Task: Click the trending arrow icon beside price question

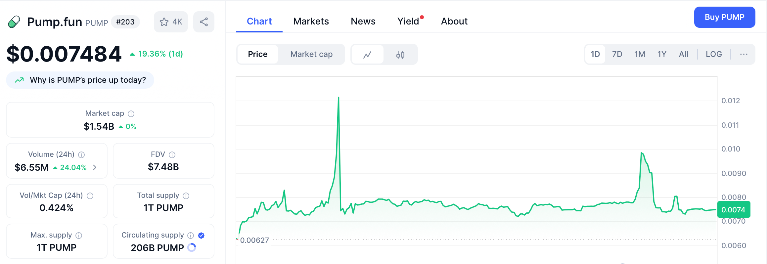Action: pos(19,80)
